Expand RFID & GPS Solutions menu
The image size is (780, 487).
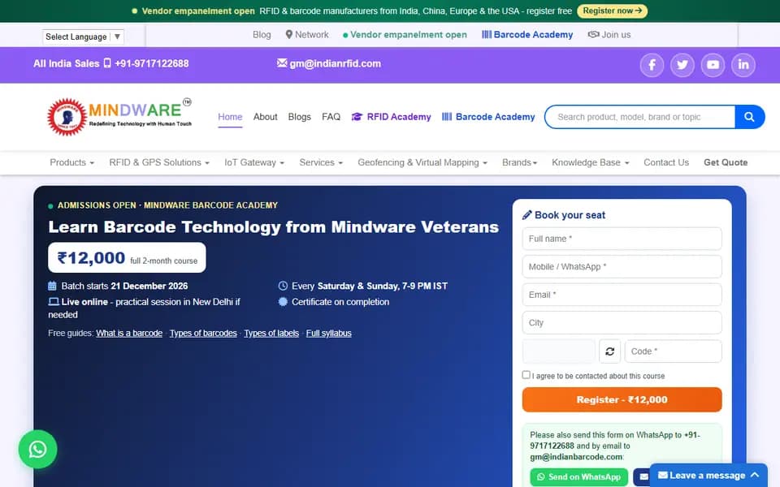pos(159,162)
